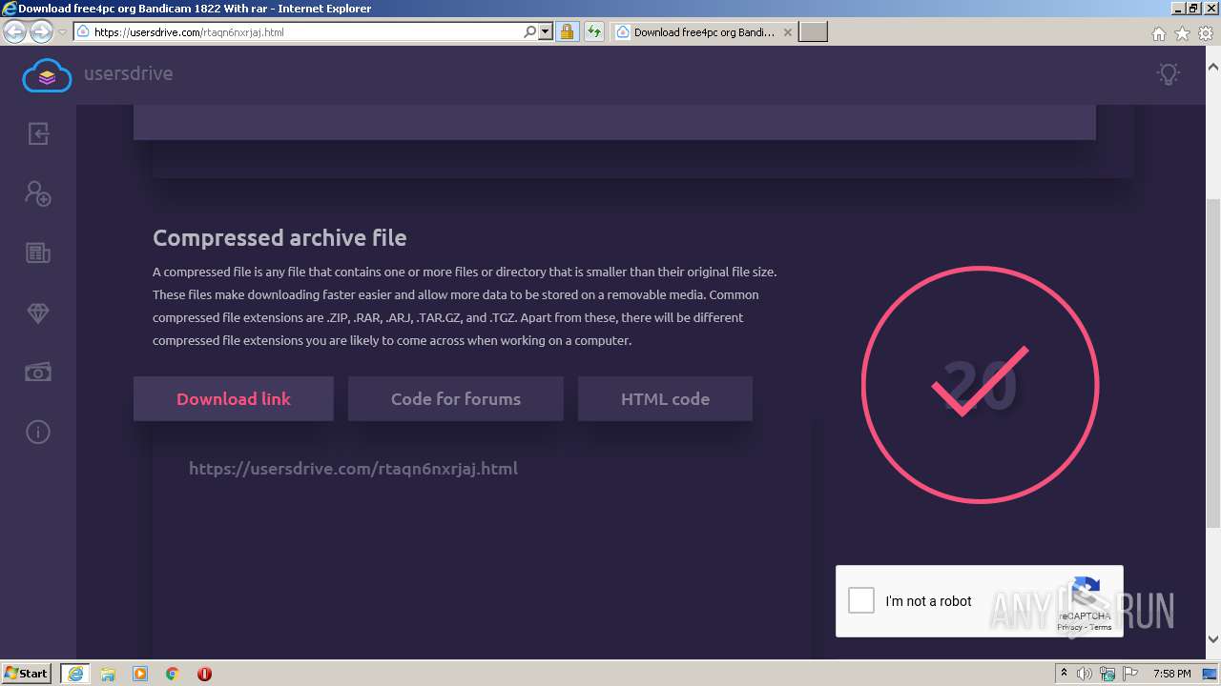Toggle the light bulb theme icon

click(x=1168, y=73)
